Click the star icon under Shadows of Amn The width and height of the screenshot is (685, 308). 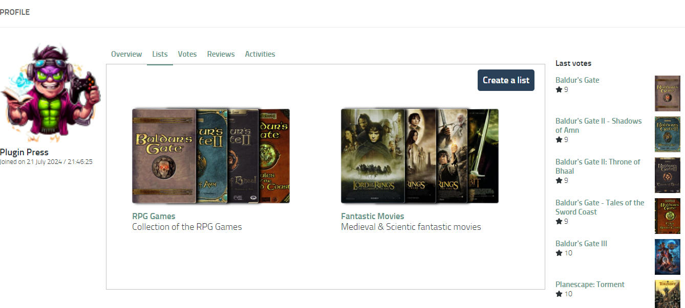click(x=559, y=139)
